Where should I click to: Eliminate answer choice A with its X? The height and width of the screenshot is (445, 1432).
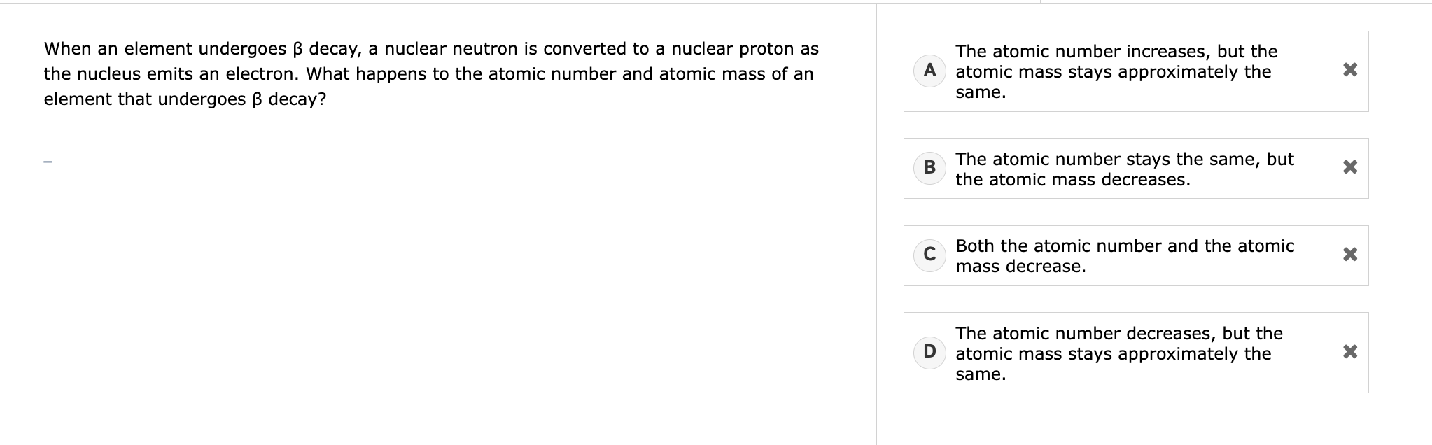(x=1350, y=70)
